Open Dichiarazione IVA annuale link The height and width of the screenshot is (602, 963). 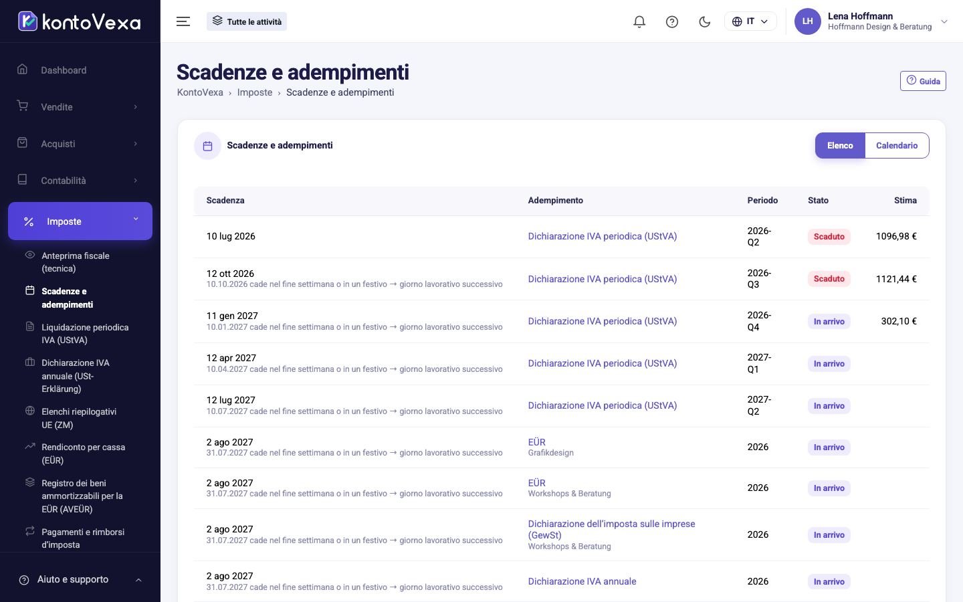coord(582,581)
